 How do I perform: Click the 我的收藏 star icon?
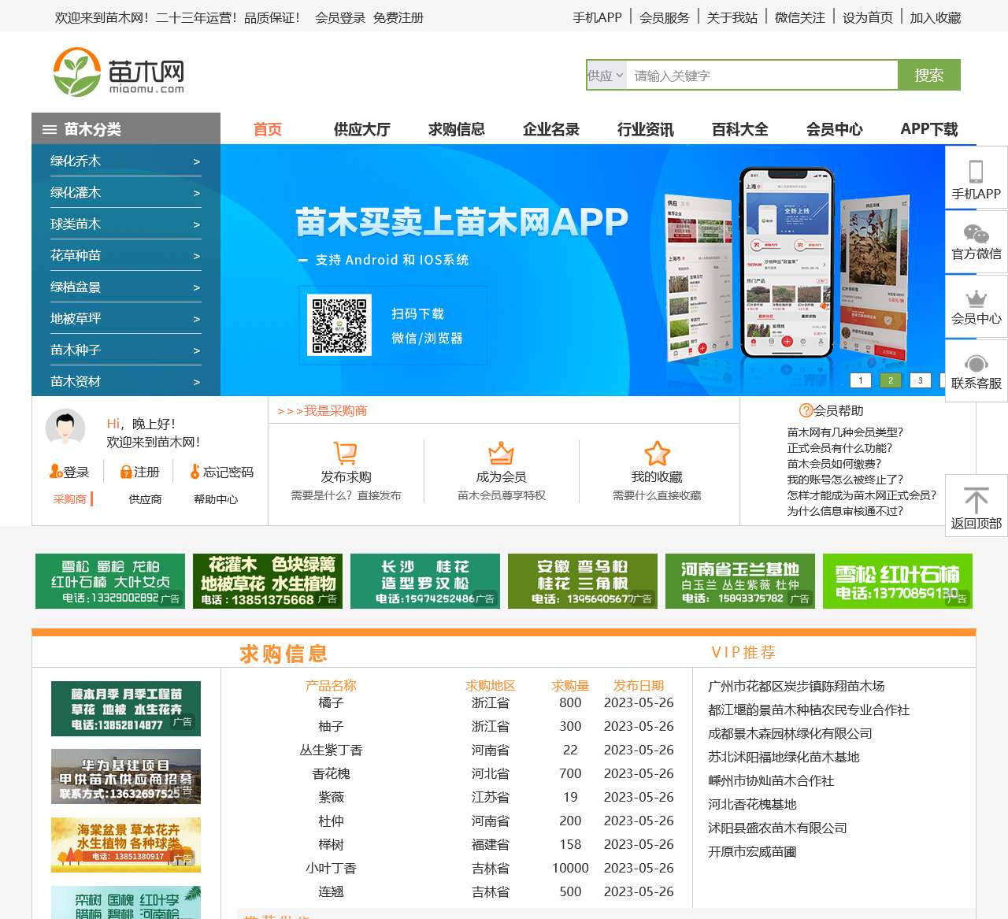click(657, 453)
